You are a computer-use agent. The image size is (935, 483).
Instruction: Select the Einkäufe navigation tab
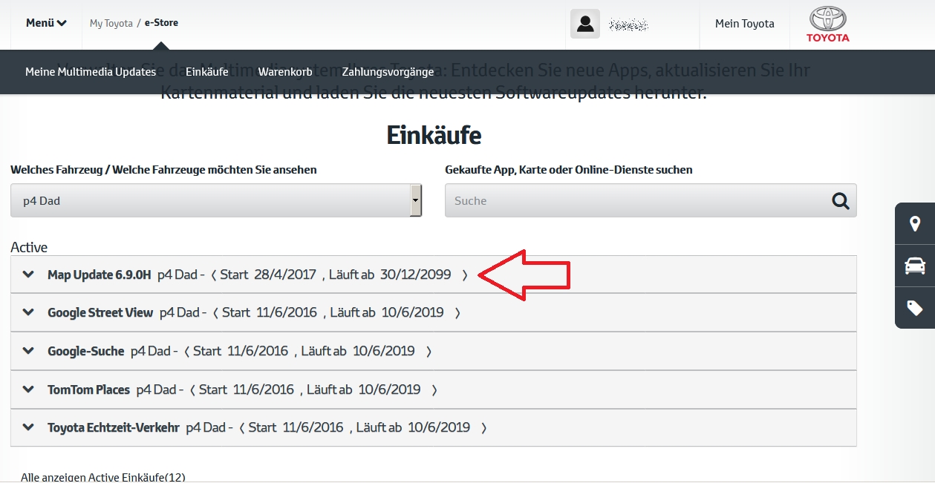click(x=207, y=72)
